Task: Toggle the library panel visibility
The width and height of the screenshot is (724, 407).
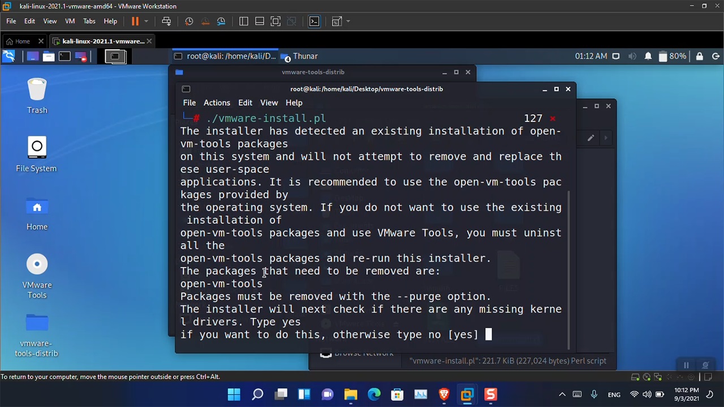Action: tap(244, 21)
